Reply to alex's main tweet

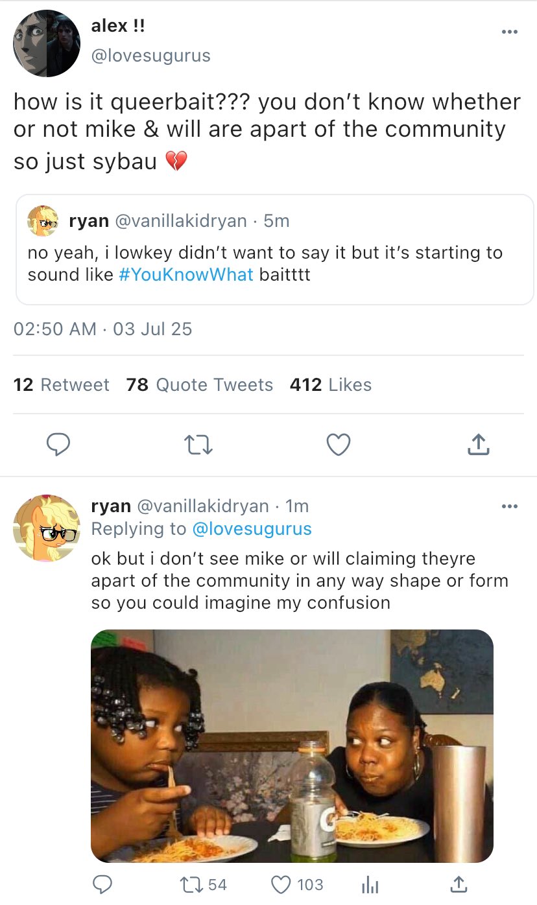[x=58, y=445]
